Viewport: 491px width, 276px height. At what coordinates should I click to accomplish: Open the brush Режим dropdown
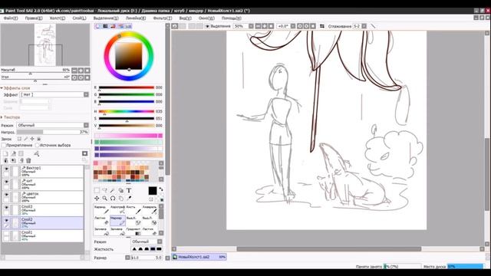(x=147, y=242)
